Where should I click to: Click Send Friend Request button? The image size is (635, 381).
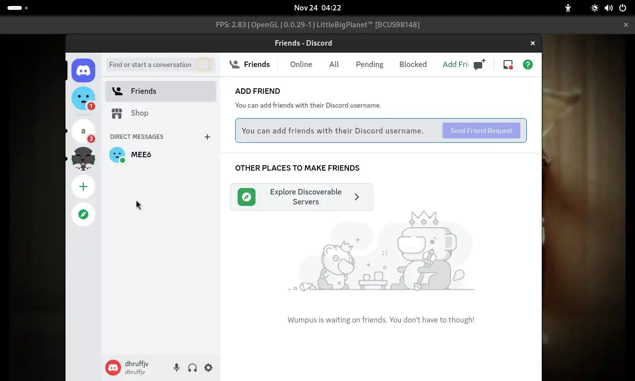pos(481,130)
